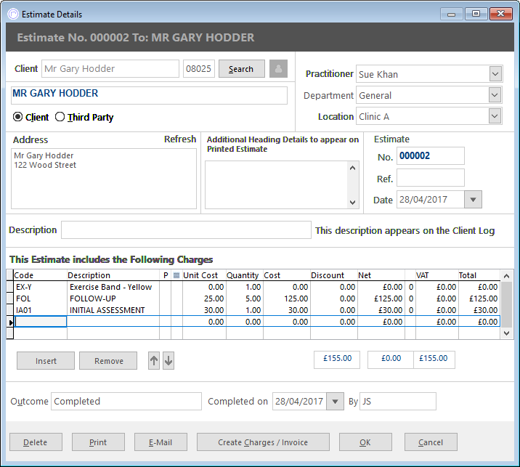Click the client profile person icon

278,69
